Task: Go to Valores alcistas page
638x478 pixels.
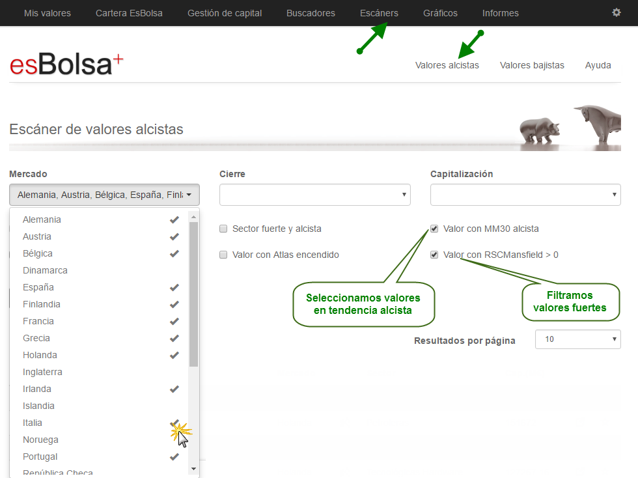Action: [x=447, y=65]
